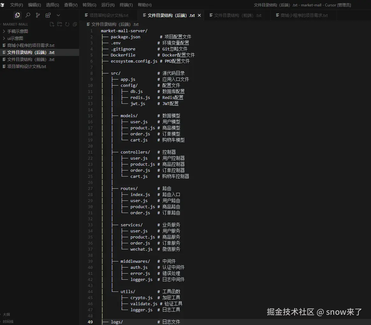371x325 pixels.
Task: Collapse the MARKET-MALL explorer section
Action: point(15,24)
